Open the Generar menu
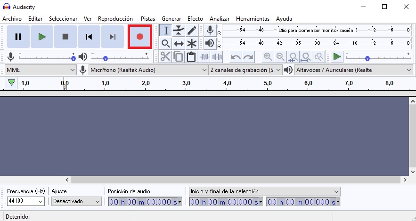 [x=171, y=19]
